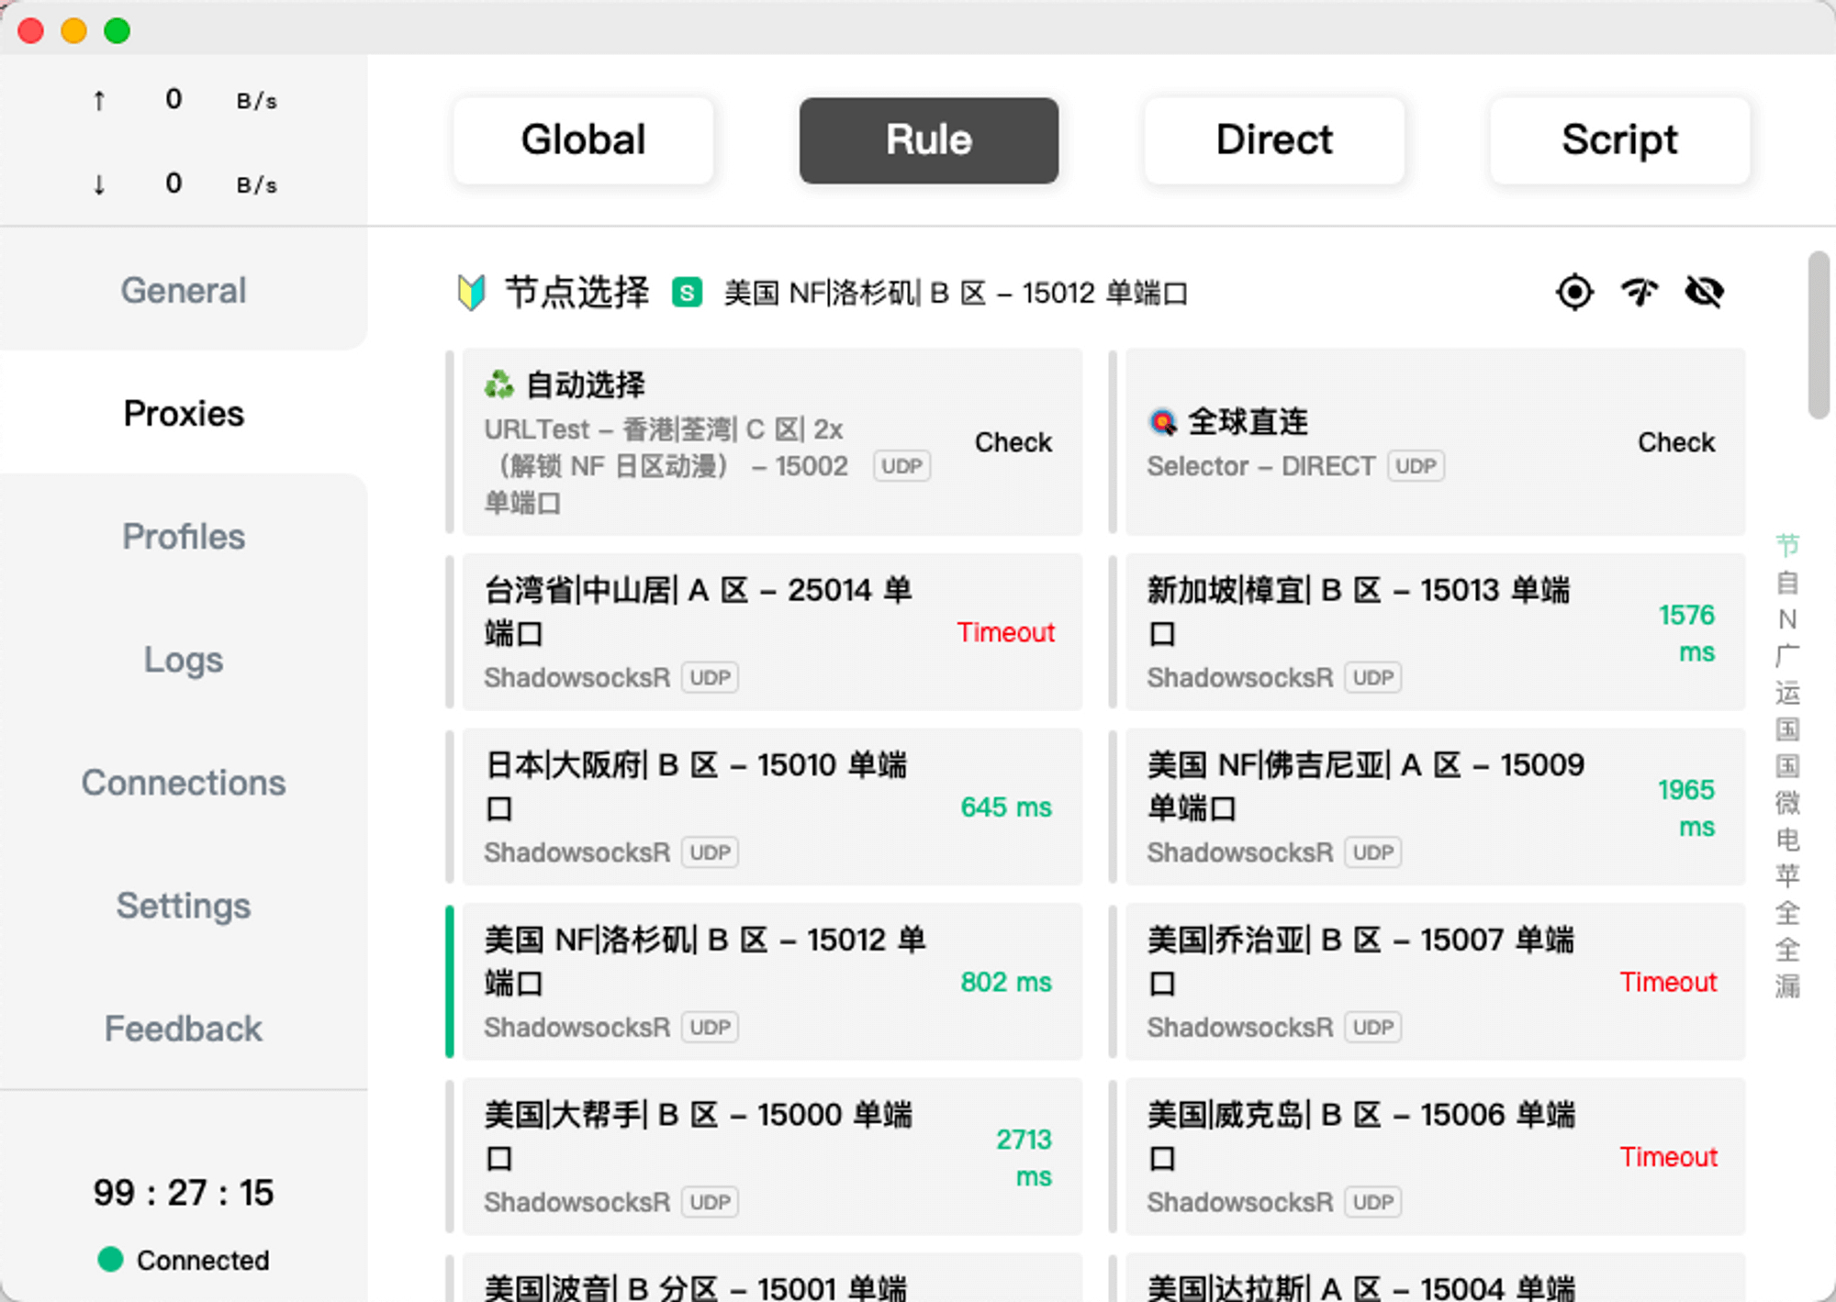Open the Profiles tab
Screen dimensions: 1836x1302
tap(184, 537)
